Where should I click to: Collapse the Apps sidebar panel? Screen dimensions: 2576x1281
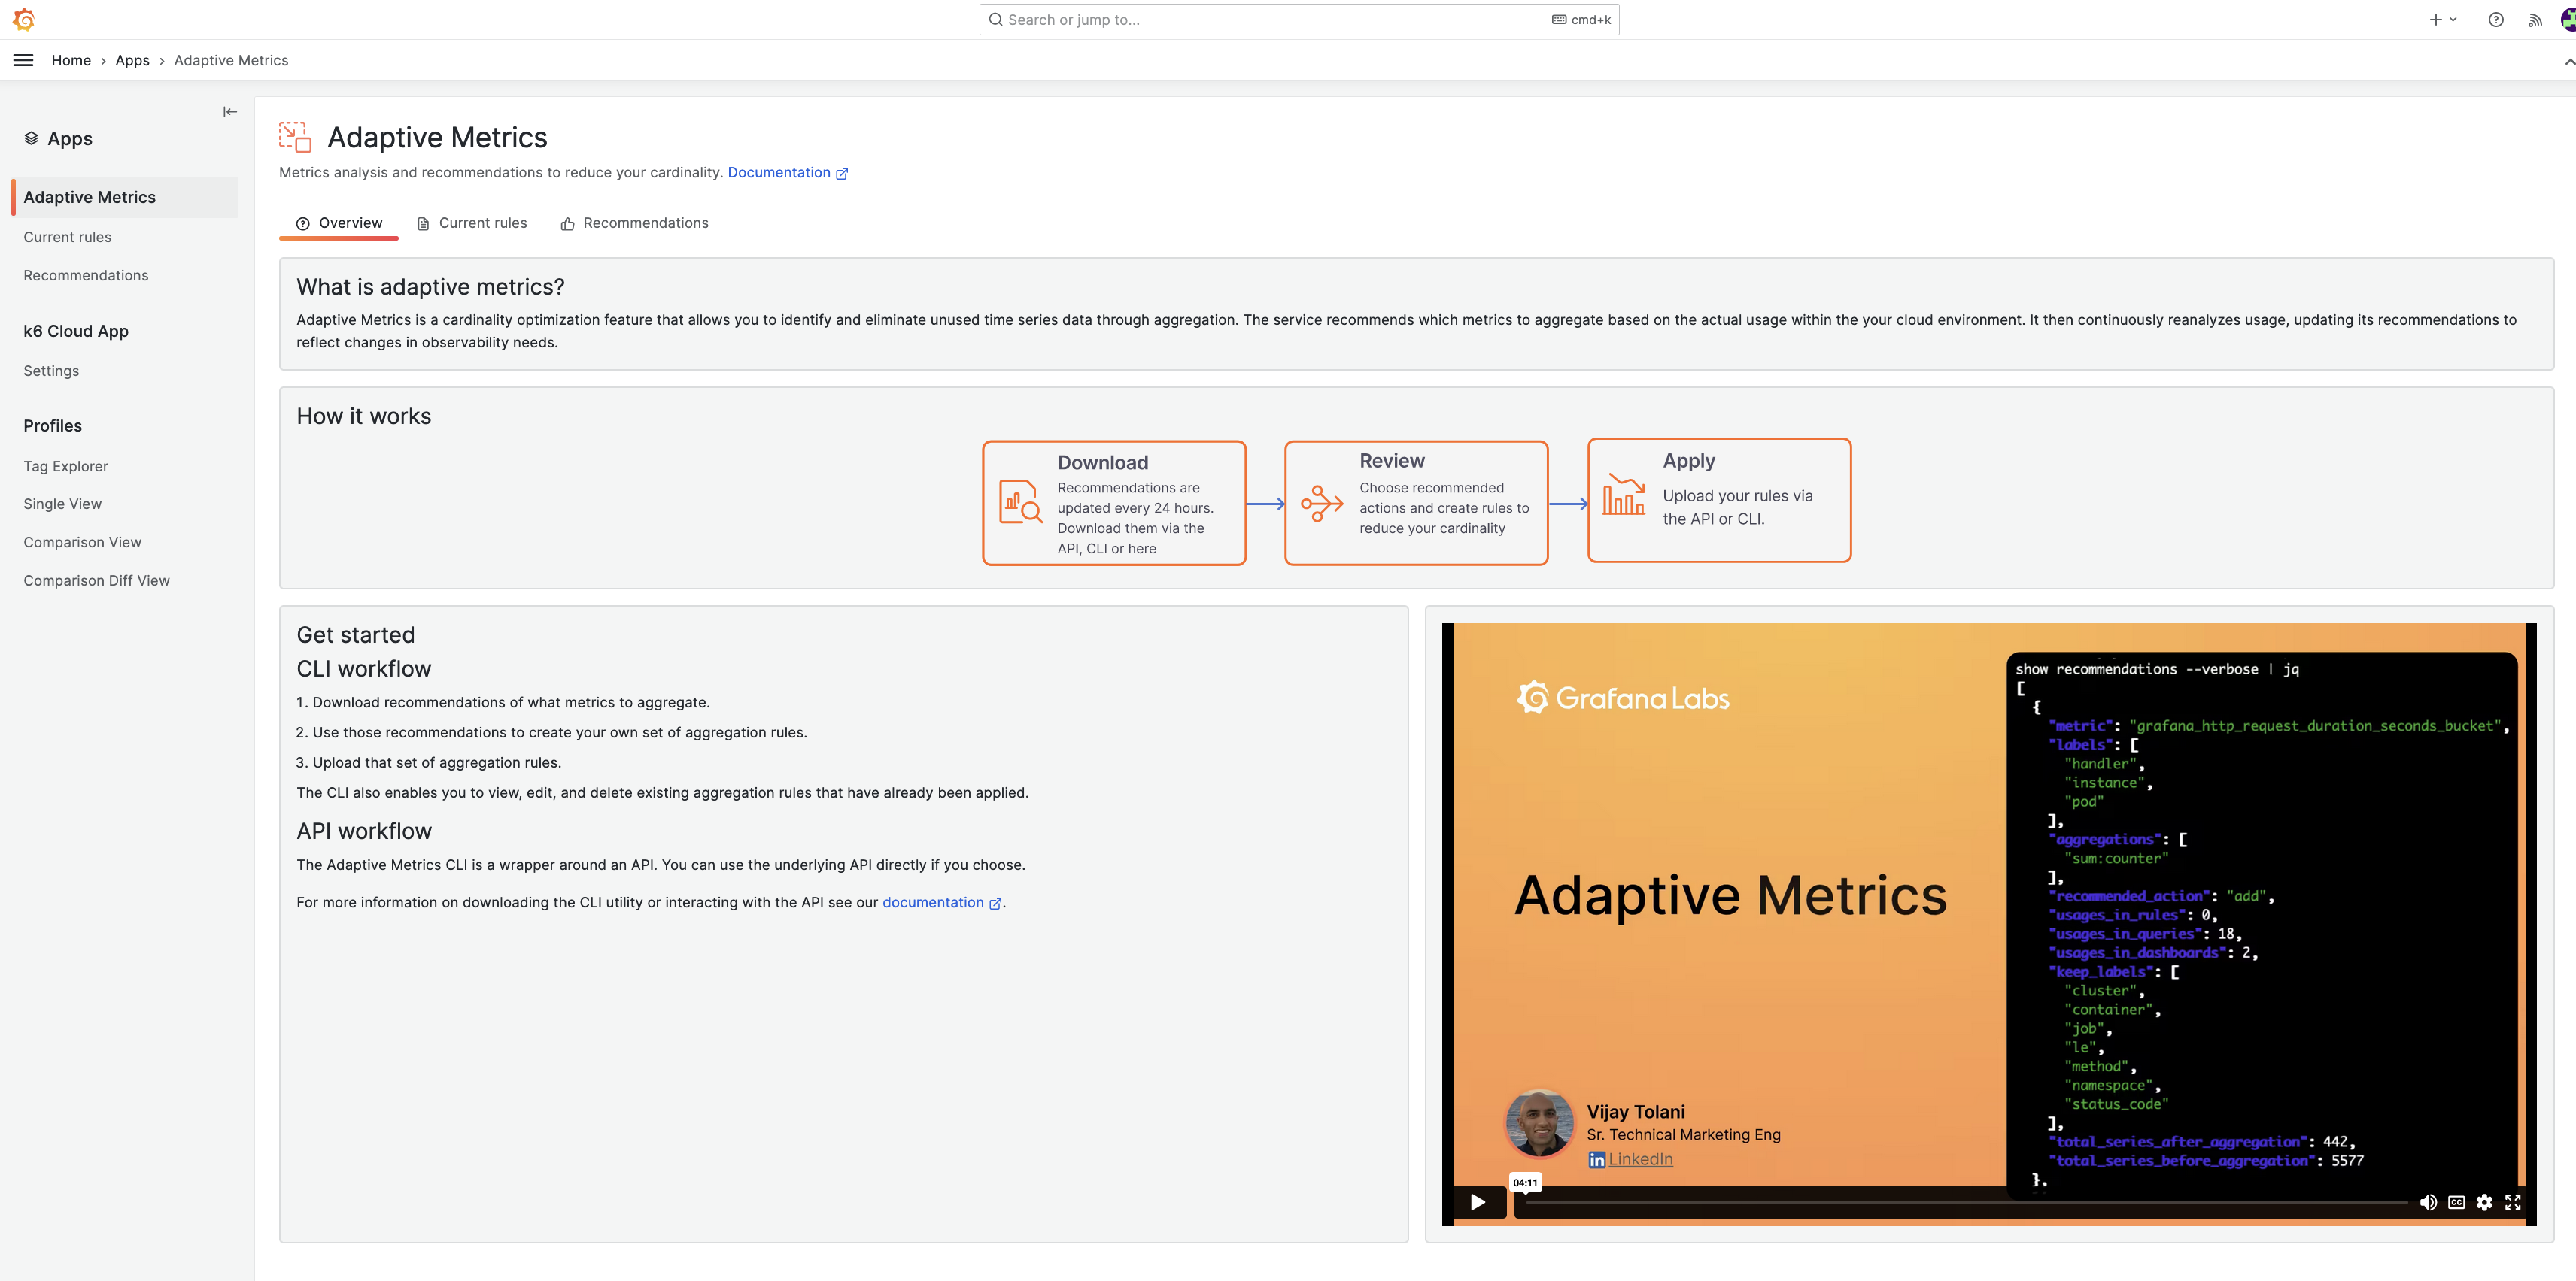[x=230, y=112]
